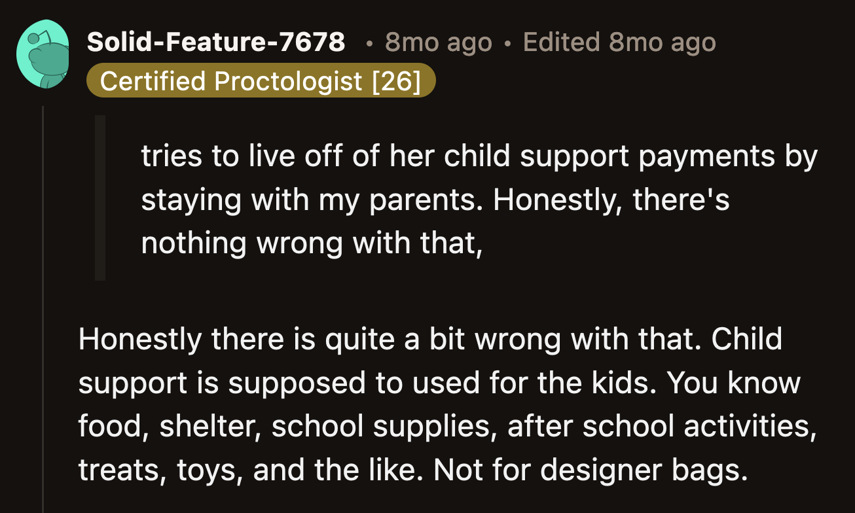Viewport: 855px width, 513px height.
Task: Click the Solid-Feature-7678 avatar icon
Action: point(44,53)
